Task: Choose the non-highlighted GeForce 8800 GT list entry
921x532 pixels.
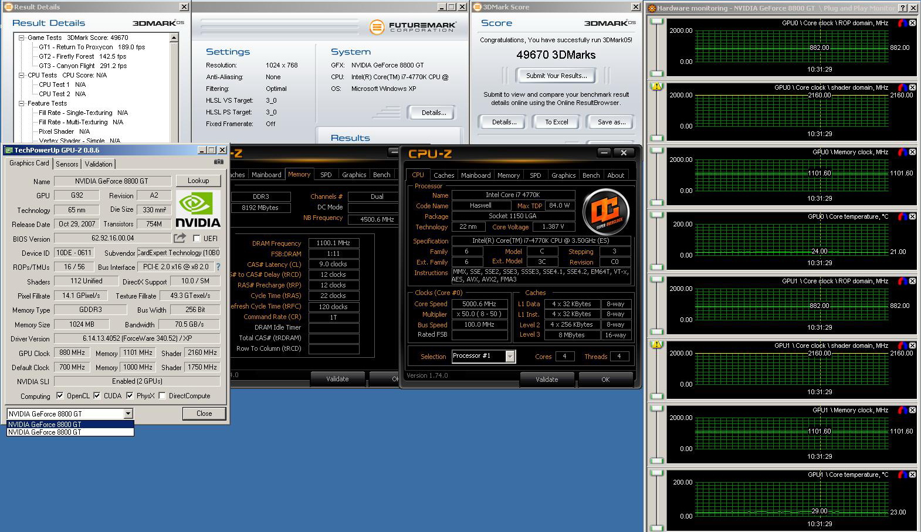Action: point(70,432)
